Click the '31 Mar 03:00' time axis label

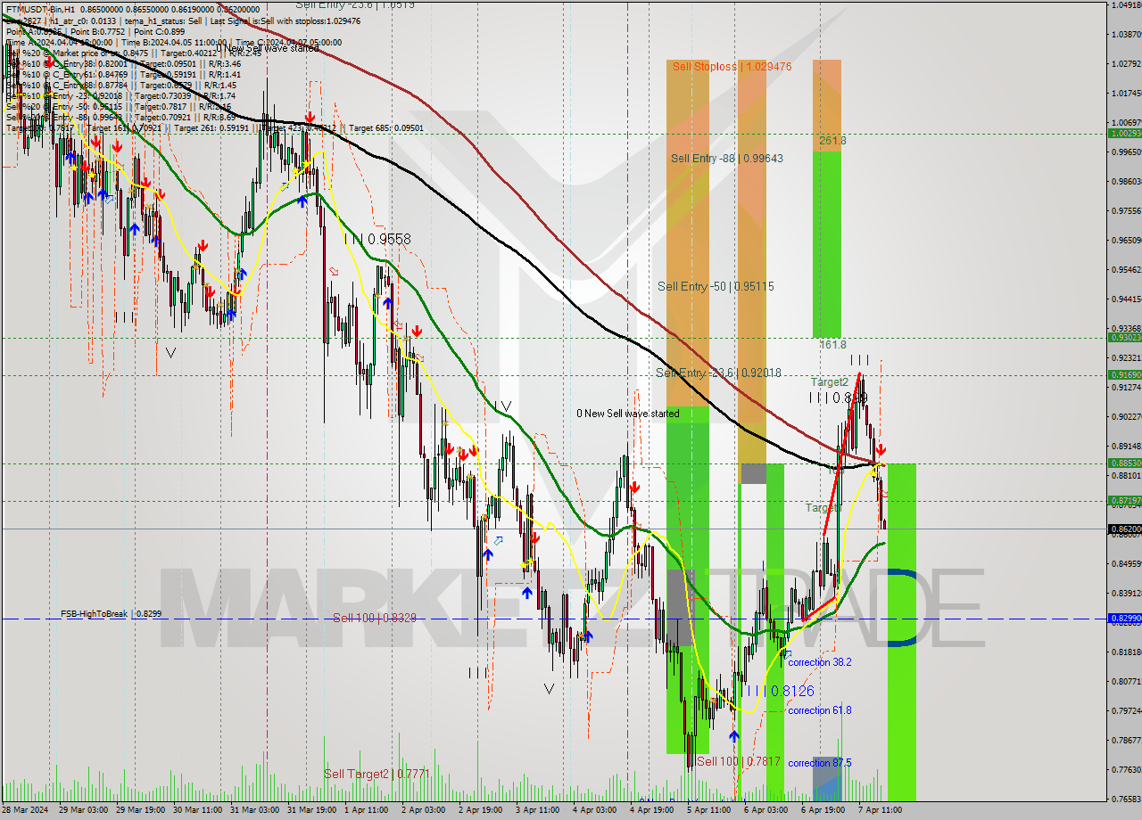pos(253,810)
